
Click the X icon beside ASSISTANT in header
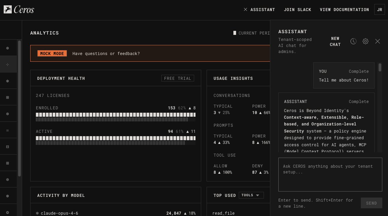[245, 9]
